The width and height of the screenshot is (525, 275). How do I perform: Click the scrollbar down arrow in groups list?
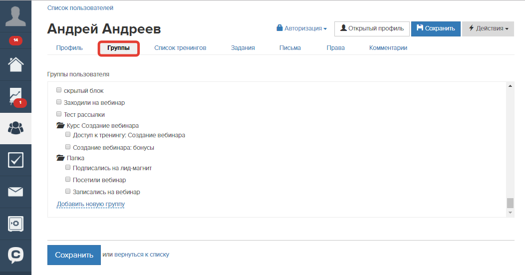point(510,213)
